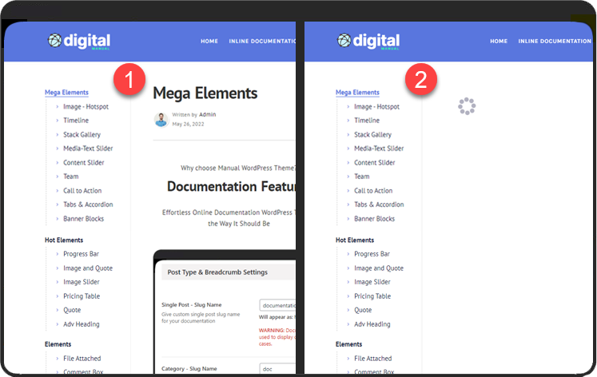597x377 pixels.
Task: Click the Digital Manual logo in panel 1
Action: (78, 41)
